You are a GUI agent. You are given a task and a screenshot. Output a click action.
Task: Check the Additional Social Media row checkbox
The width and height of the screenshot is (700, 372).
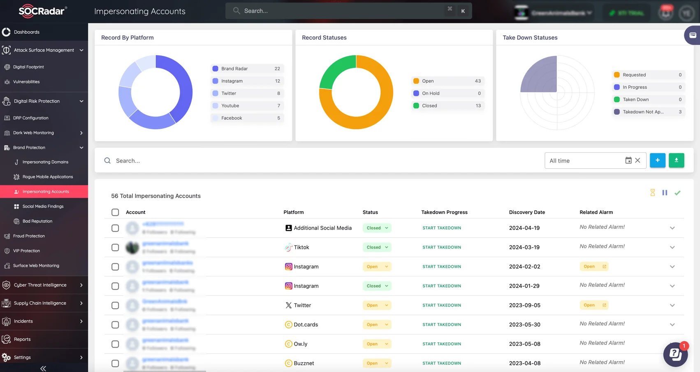click(115, 228)
